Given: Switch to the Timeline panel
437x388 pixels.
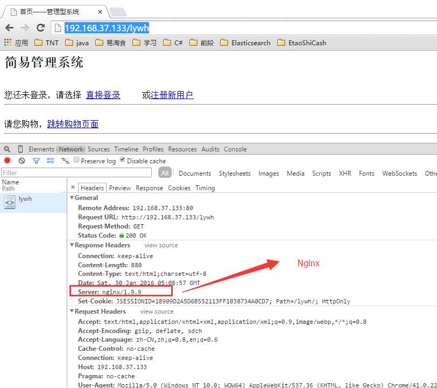Looking at the screenshot, I should click(126, 149).
